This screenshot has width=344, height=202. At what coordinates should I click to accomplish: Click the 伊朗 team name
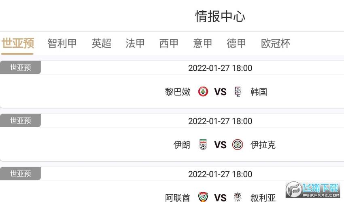point(182,145)
